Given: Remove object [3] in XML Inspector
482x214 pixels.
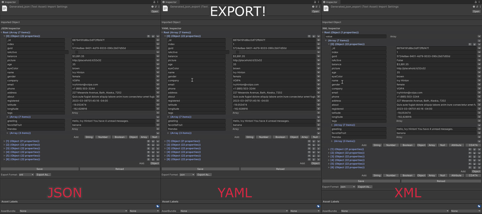Looking at the screenshot, I should coord(479,156).
